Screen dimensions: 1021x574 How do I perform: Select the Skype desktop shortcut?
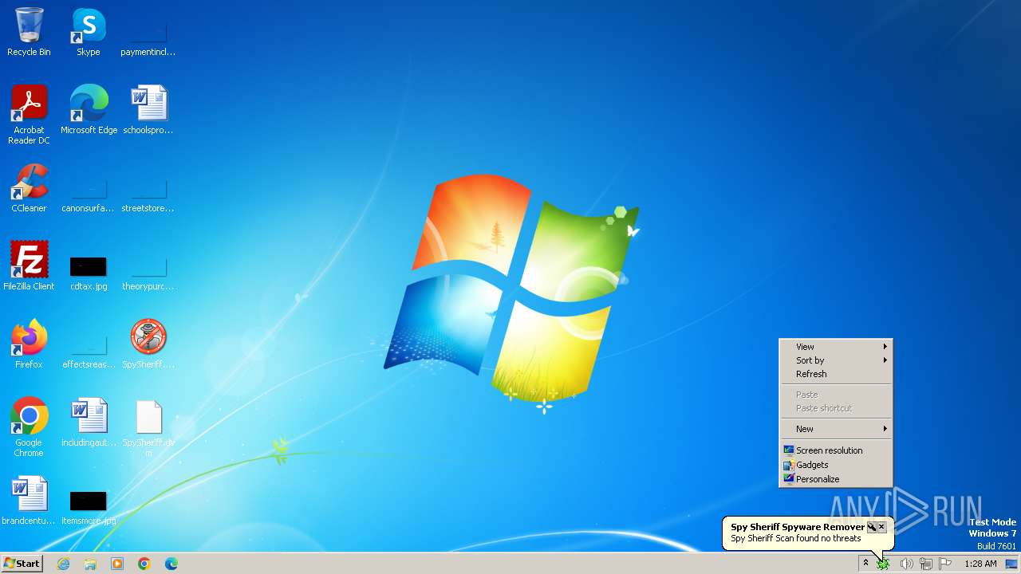click(89, 32)
